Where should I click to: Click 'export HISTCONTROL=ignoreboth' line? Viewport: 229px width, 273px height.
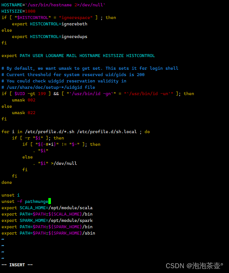click(49, 24)
